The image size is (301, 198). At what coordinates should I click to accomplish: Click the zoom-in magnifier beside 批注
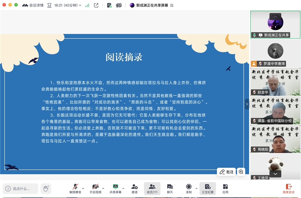point(241,172)
